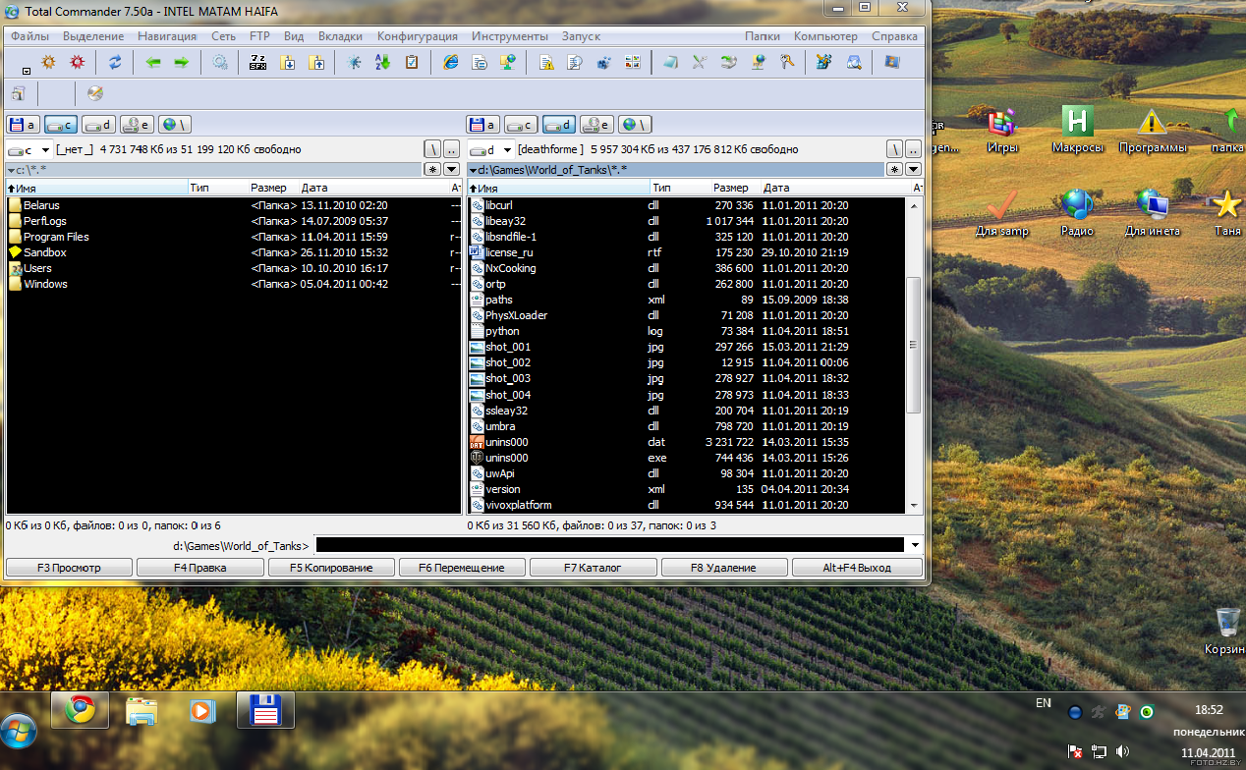Click the CD disc icon in second toolbar
The height and width of the screenshot is (770, 1246).
click(94, 93)
